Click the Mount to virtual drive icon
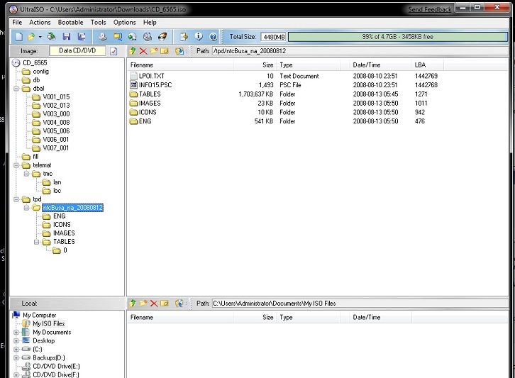Viewport: 515px width, 378px height. (x=148, y=36)
